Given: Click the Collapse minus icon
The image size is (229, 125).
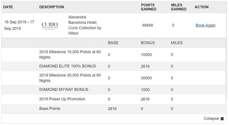Looking at the screenshot, I should point(222,119).
